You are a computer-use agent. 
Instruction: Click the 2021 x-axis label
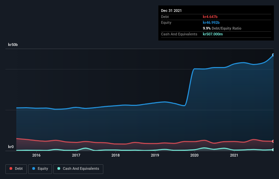point(234,155)
